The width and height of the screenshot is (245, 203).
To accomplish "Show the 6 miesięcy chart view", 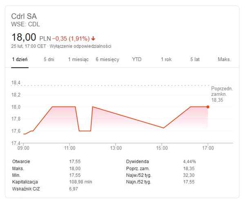I will coord(107,59).
